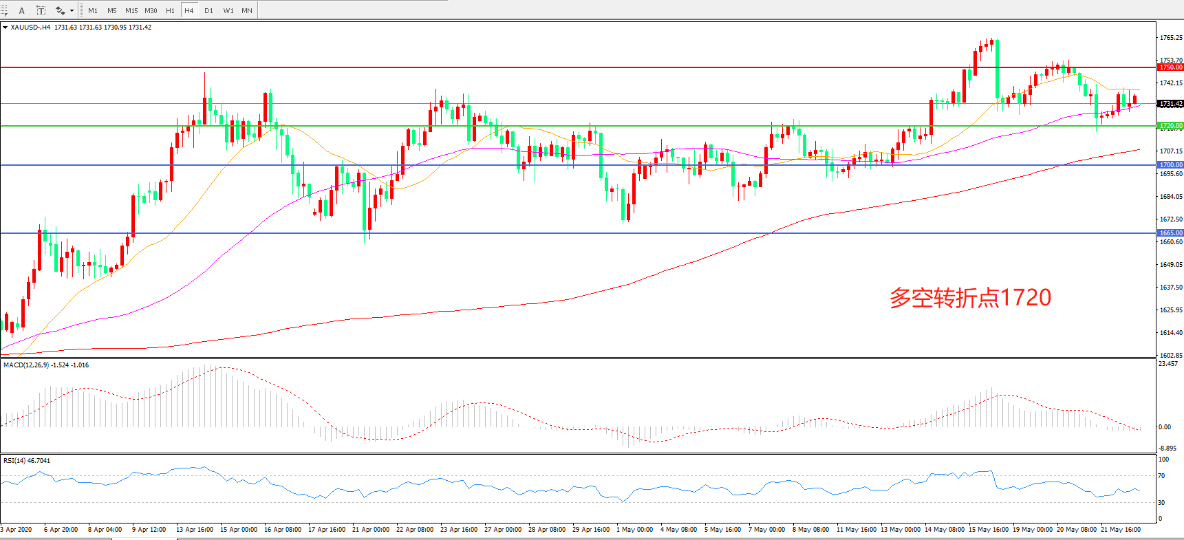This screenshot has width=1184, height=540.
Task: Select the Text Label tool
Action: (41, 10)
